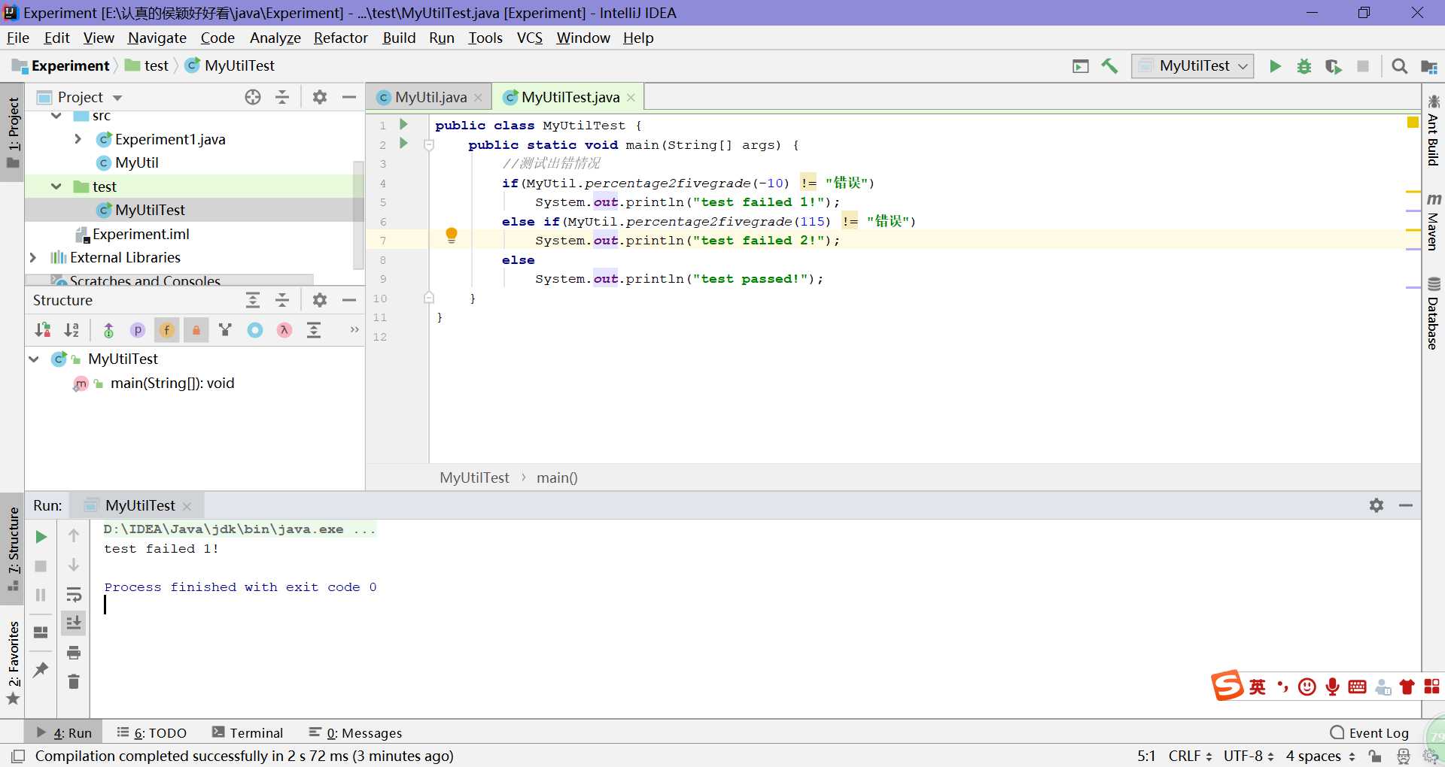The width and height of the screenshot is (1445, 767).
Task: Toggle Show Anonymous Classes in Structure
Action: 255,330
